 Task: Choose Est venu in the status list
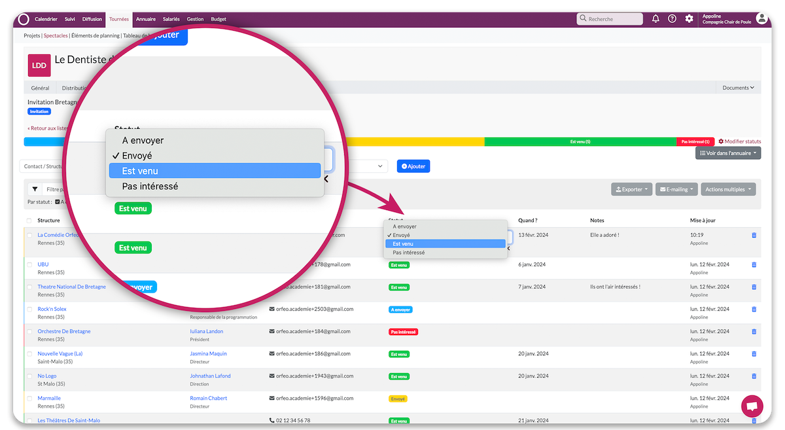click(445, 243)
